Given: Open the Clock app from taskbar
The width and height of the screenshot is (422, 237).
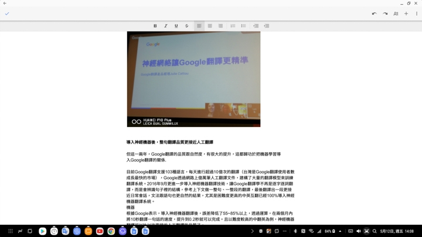Looking at the screenshot, I should click(x=54, y=231).
